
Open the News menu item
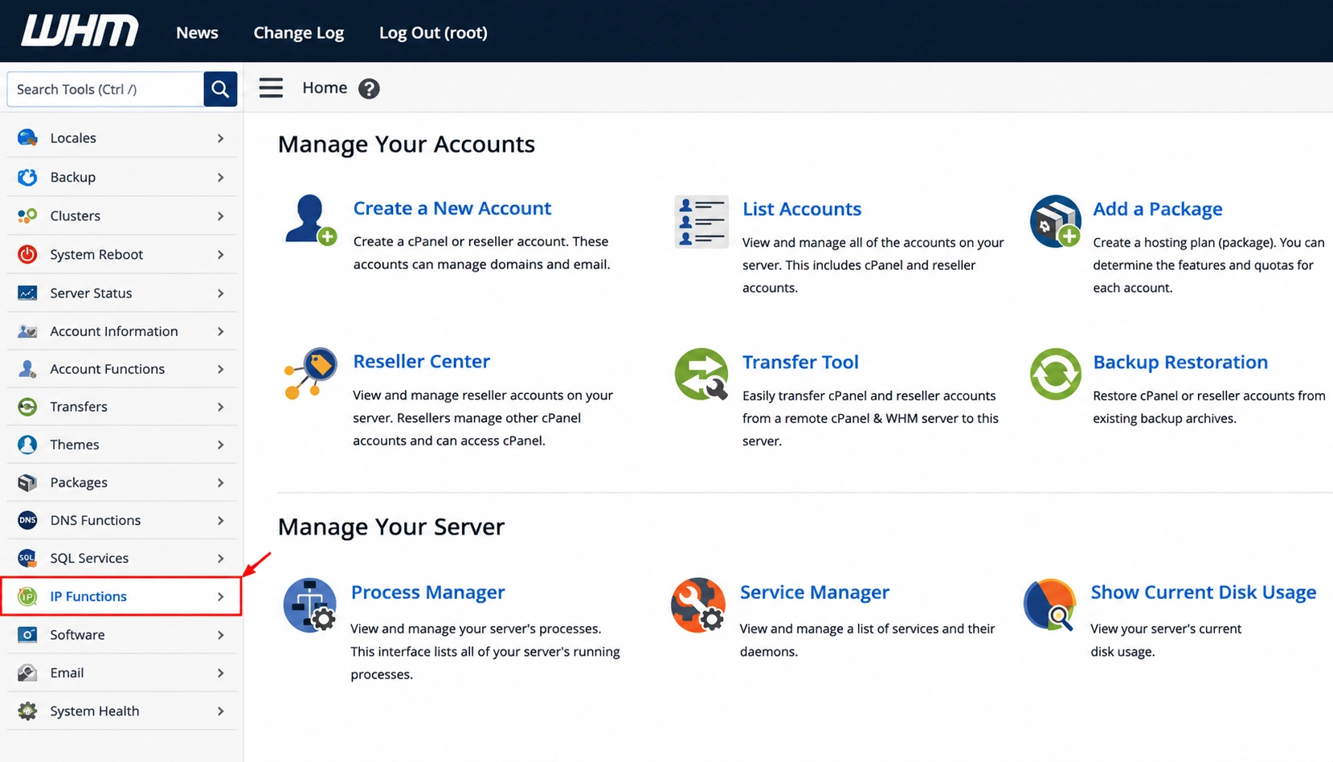point(197,32)
